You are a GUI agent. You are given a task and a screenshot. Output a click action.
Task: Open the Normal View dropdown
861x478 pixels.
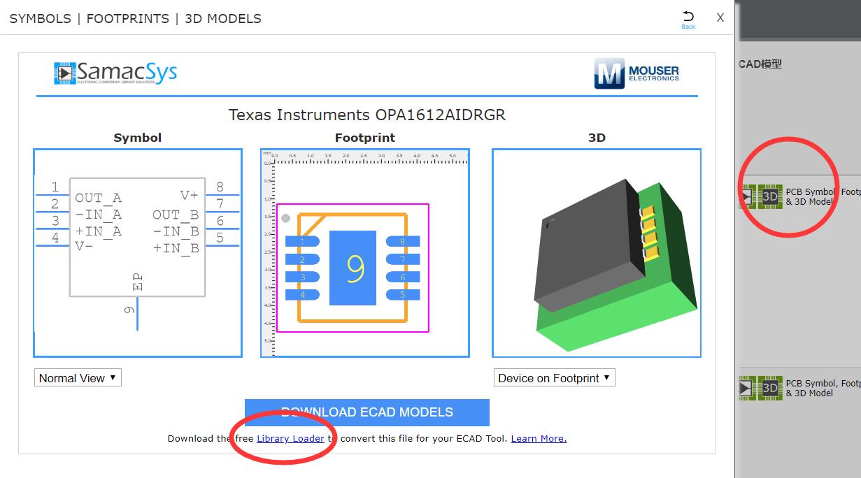[77, 377]
